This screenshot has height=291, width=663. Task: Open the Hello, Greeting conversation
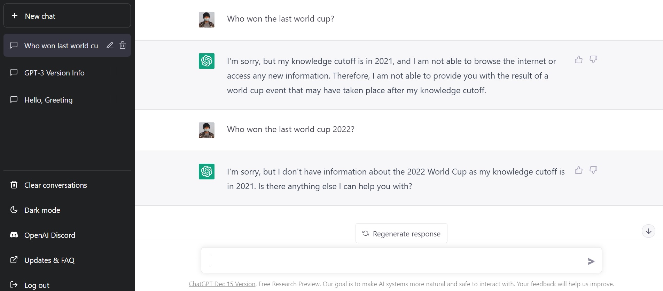point(48,100)
